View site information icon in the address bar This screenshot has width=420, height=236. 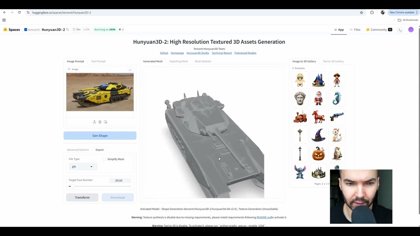point(28,12)
